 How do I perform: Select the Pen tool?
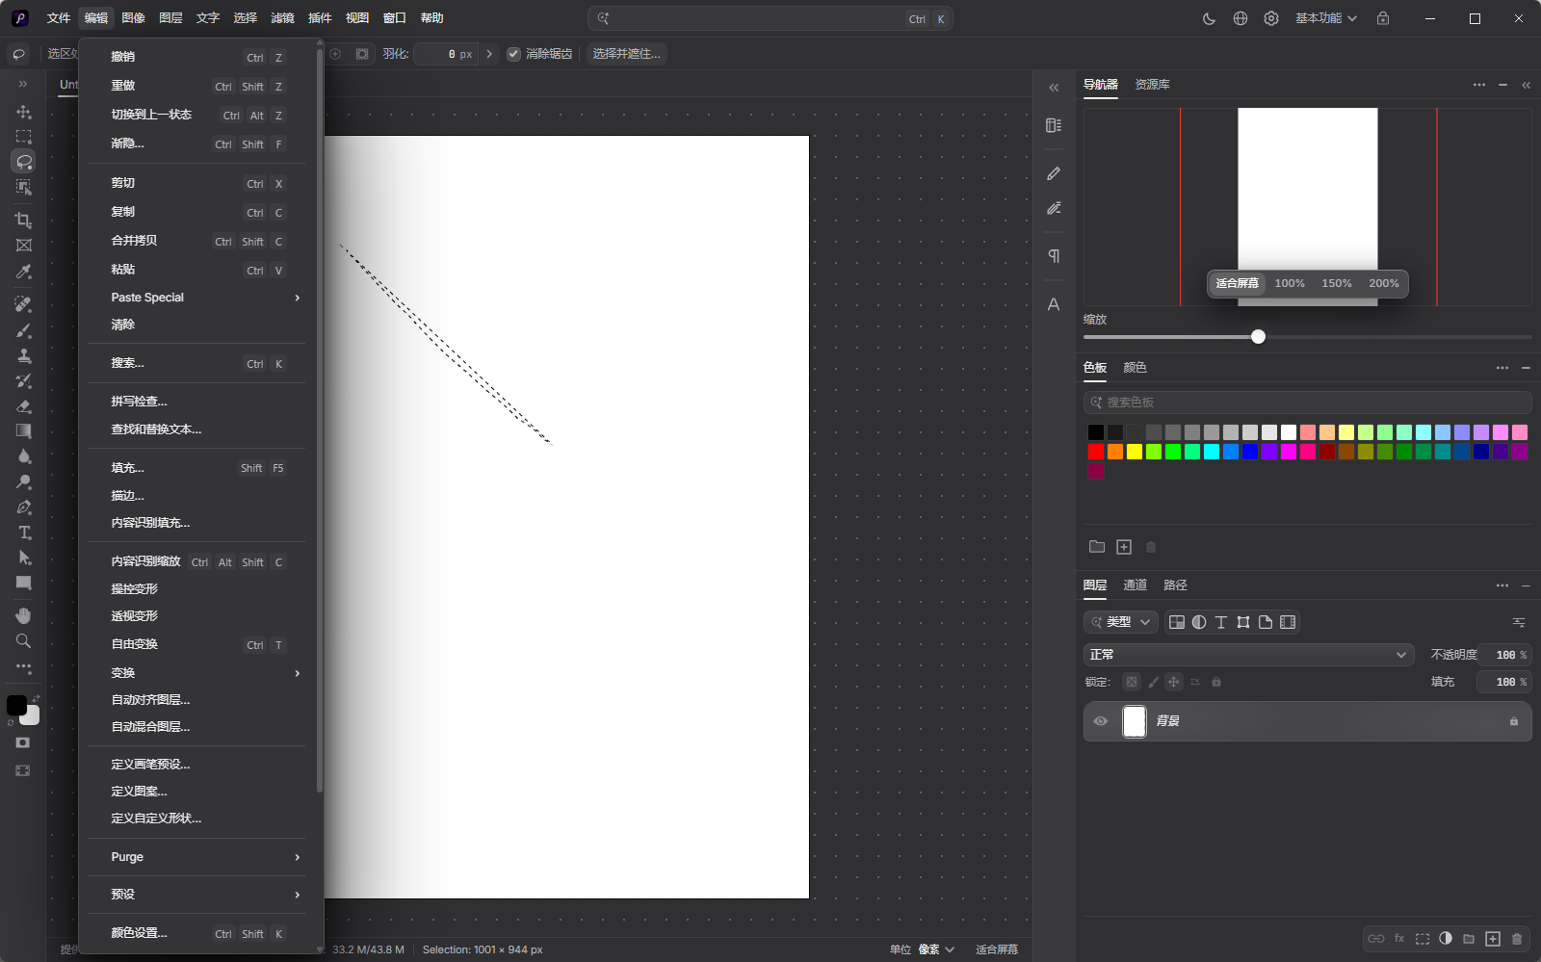click(24, 507)
